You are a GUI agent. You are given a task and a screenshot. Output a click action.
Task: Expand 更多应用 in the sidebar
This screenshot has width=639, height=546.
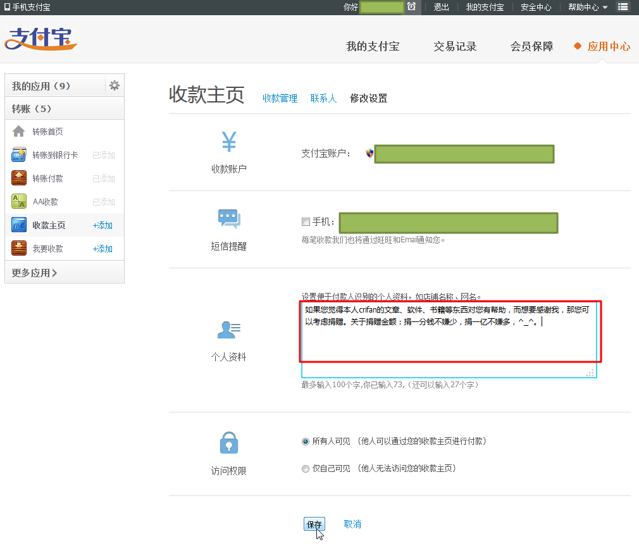34,273
